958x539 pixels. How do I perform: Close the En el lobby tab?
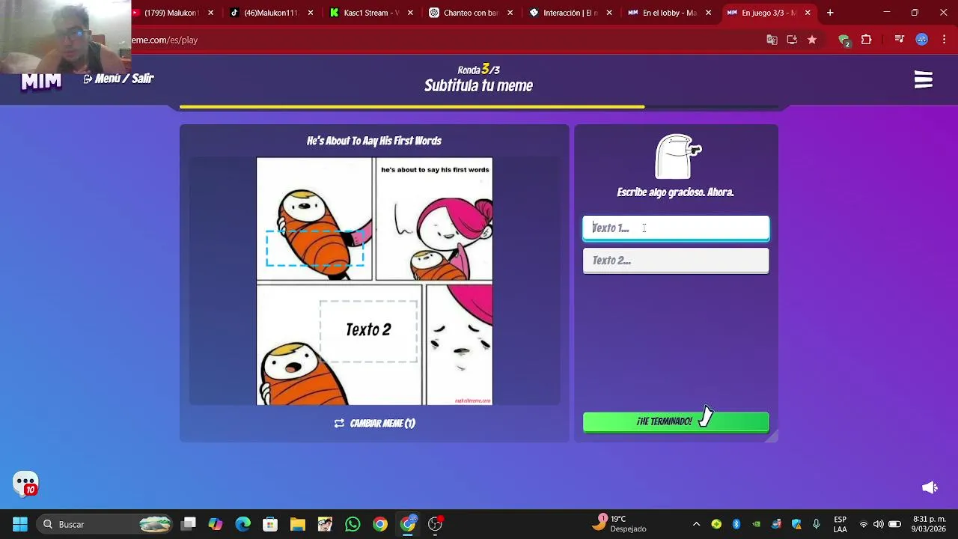(708, 13)
